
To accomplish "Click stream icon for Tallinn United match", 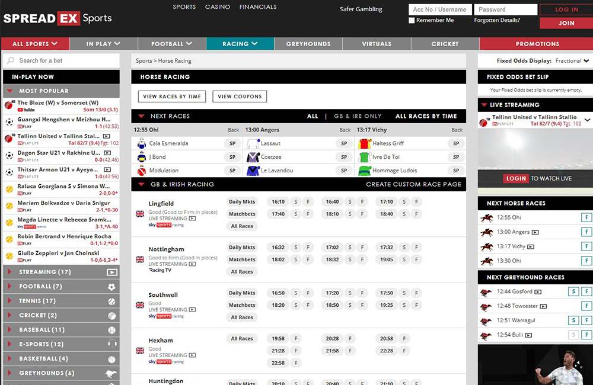I will [x=107, y=136].
